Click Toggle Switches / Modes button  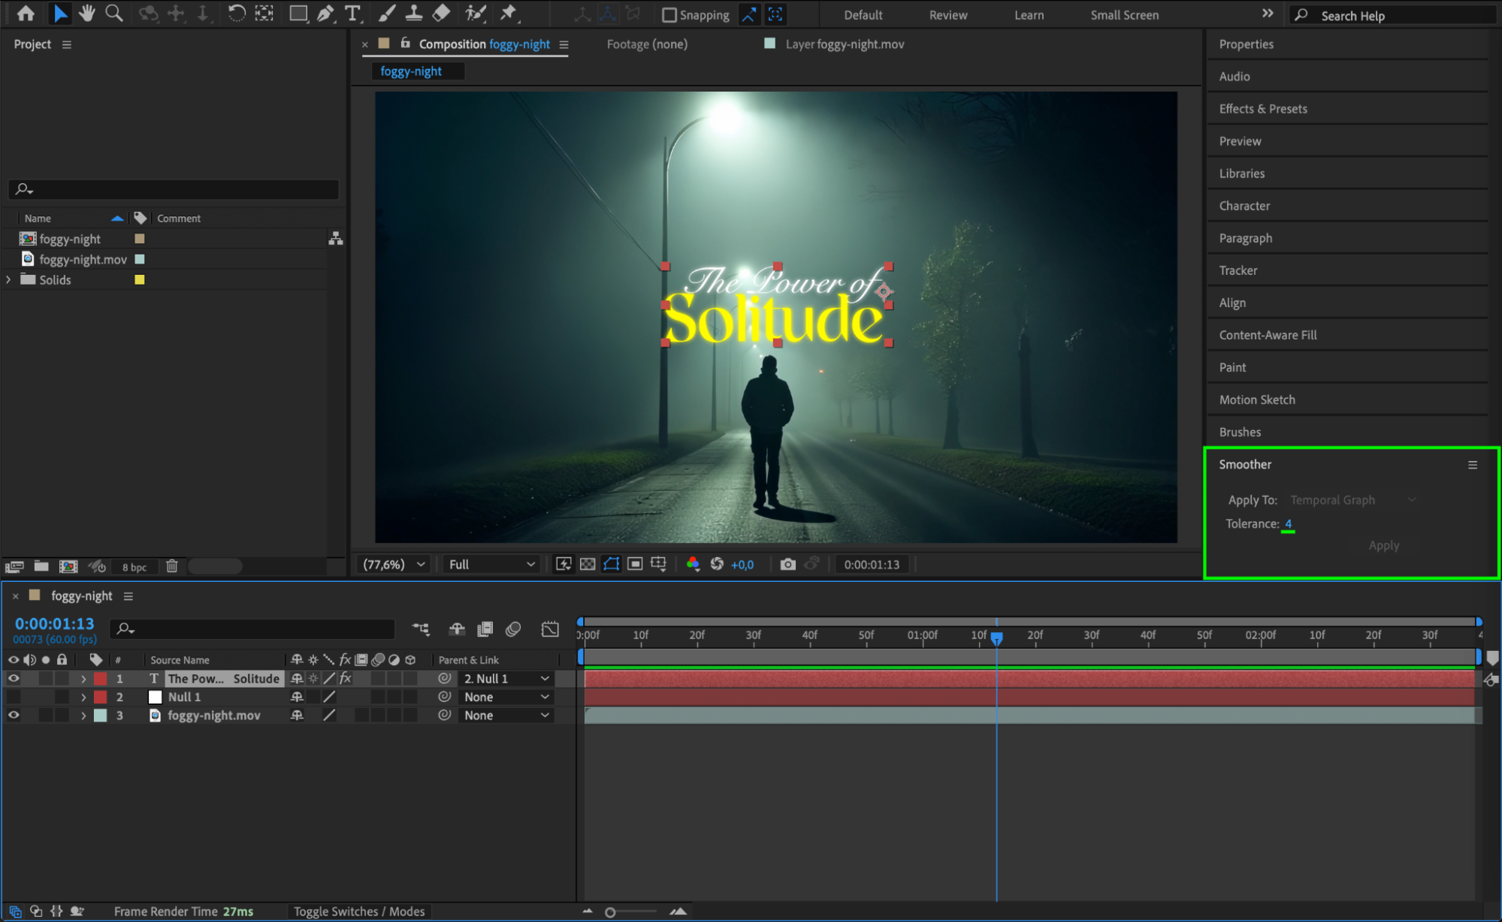(x=358, y=911)
